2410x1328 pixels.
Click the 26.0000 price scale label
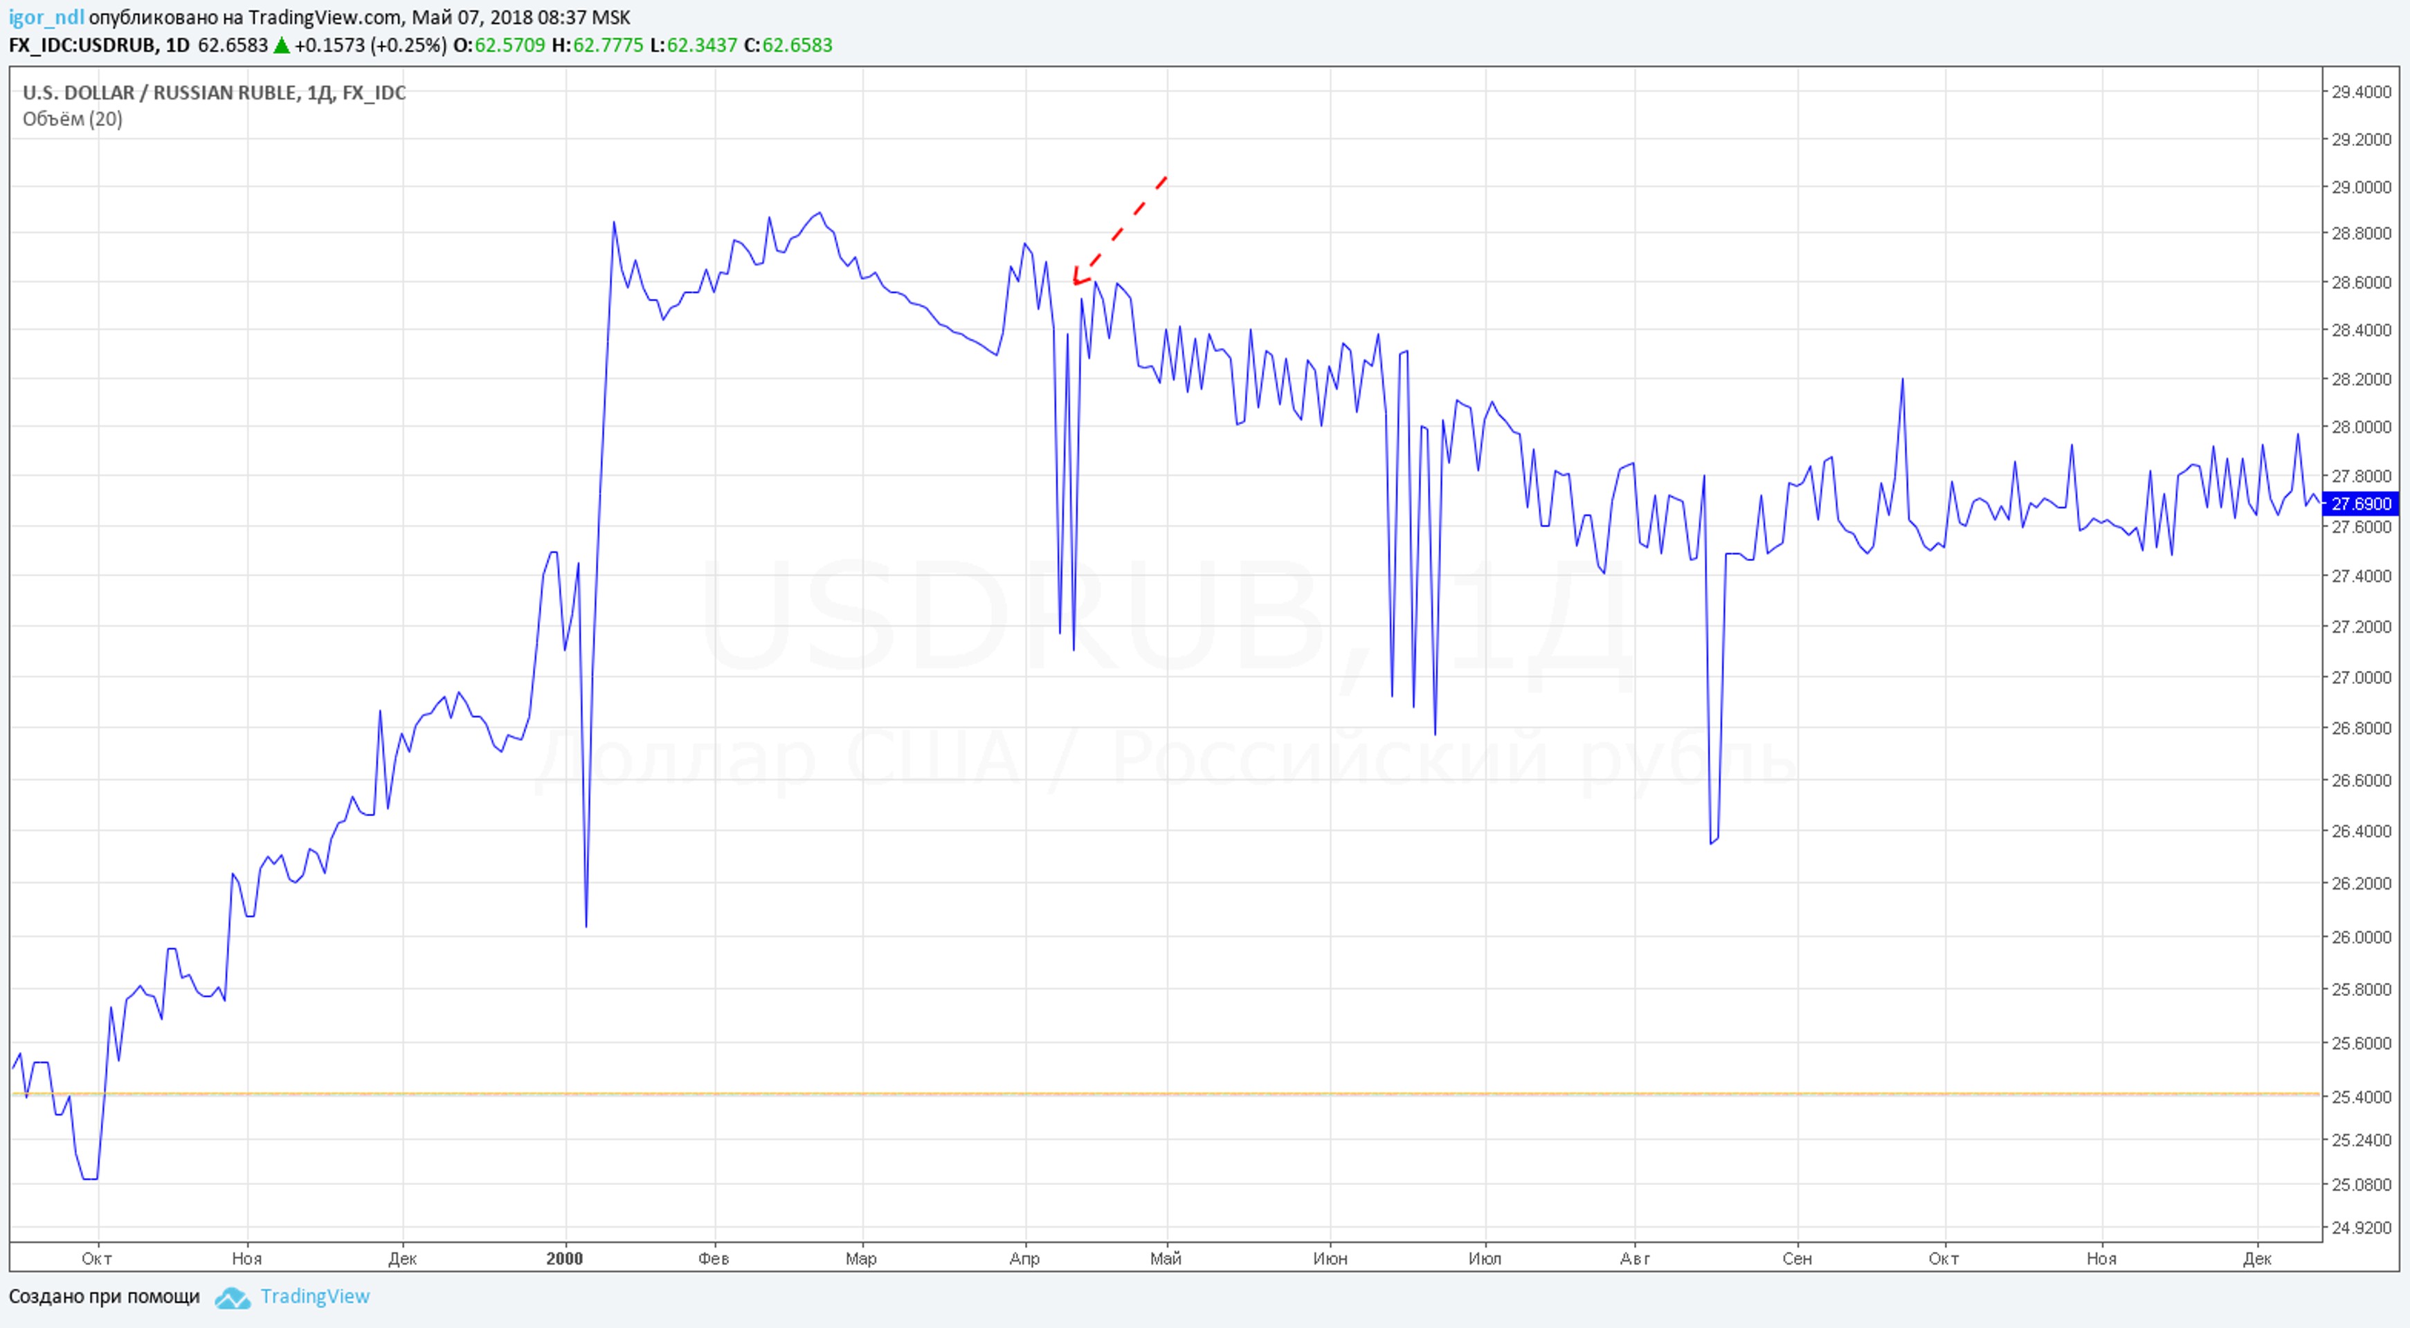point(2360,937)
